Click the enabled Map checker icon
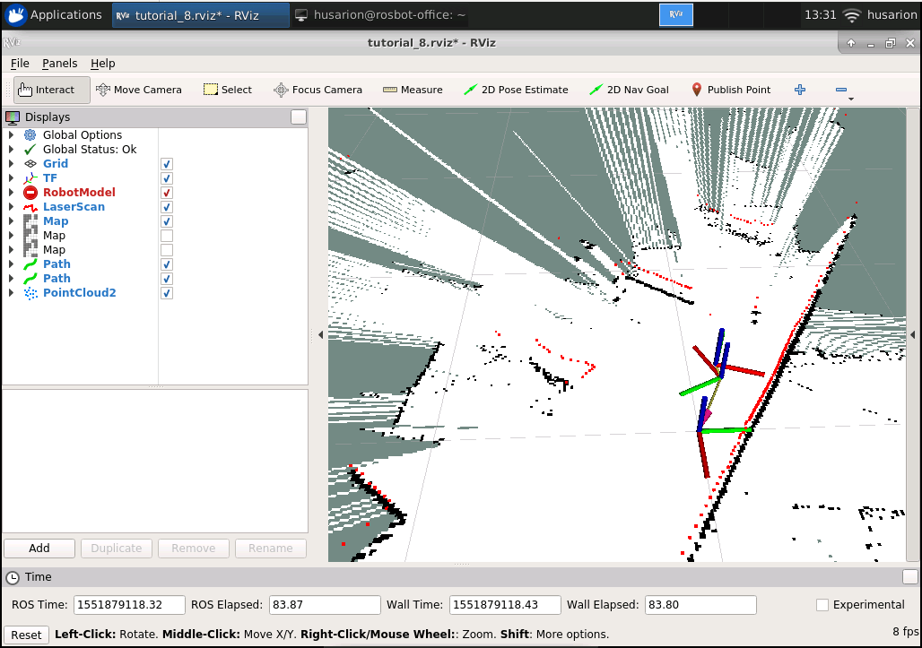 pyautogui.click(x=30, y=221)
